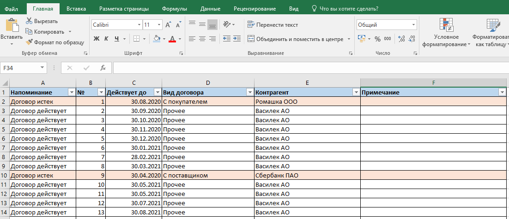
Task: Open Format as Table (Форматировать как таблицу)
Action: point(491,32)
